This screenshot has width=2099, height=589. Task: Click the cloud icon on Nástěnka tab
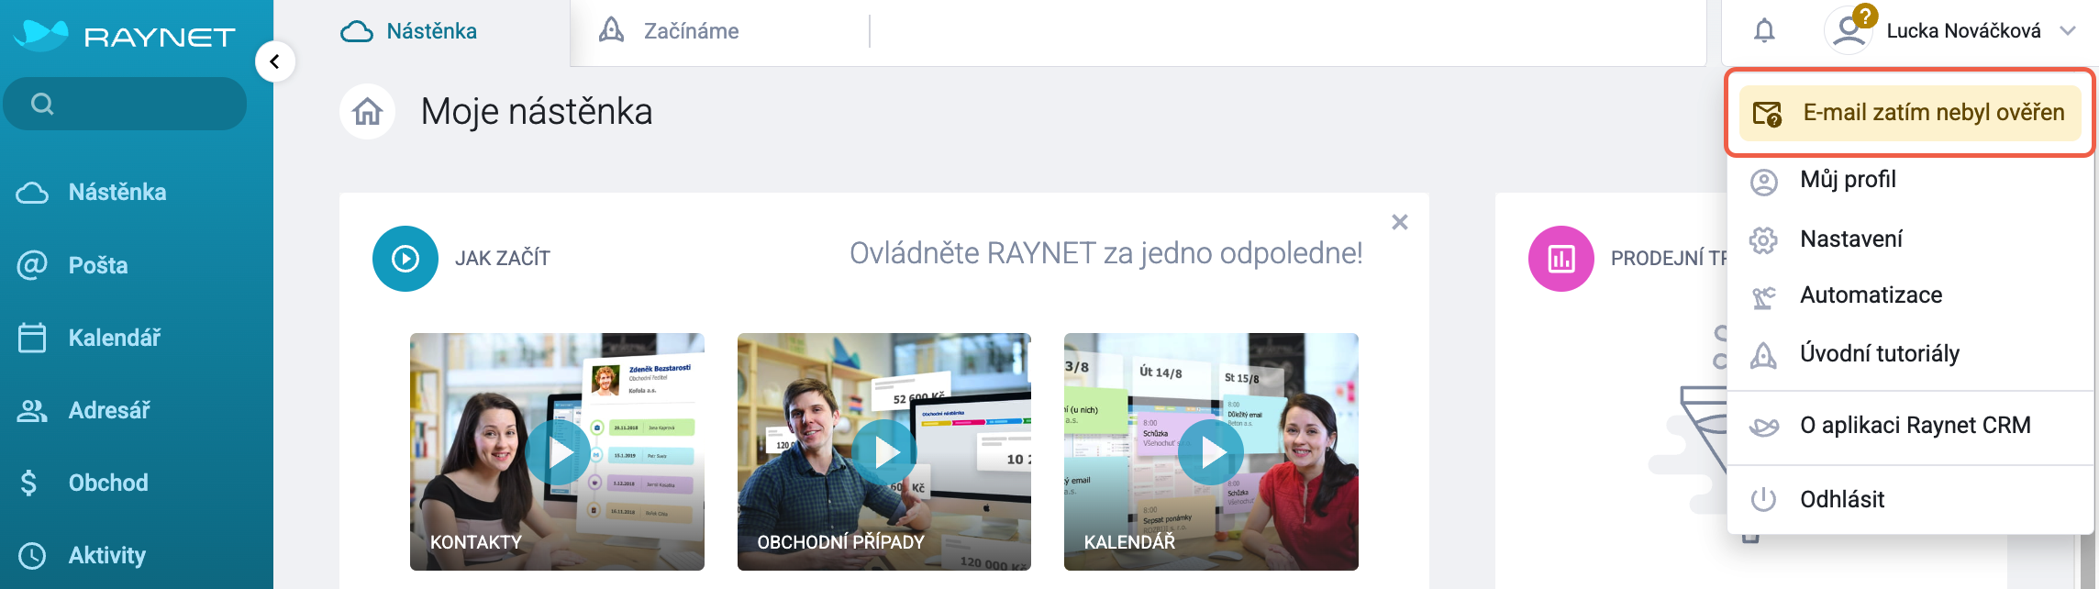tap(357, 32)
